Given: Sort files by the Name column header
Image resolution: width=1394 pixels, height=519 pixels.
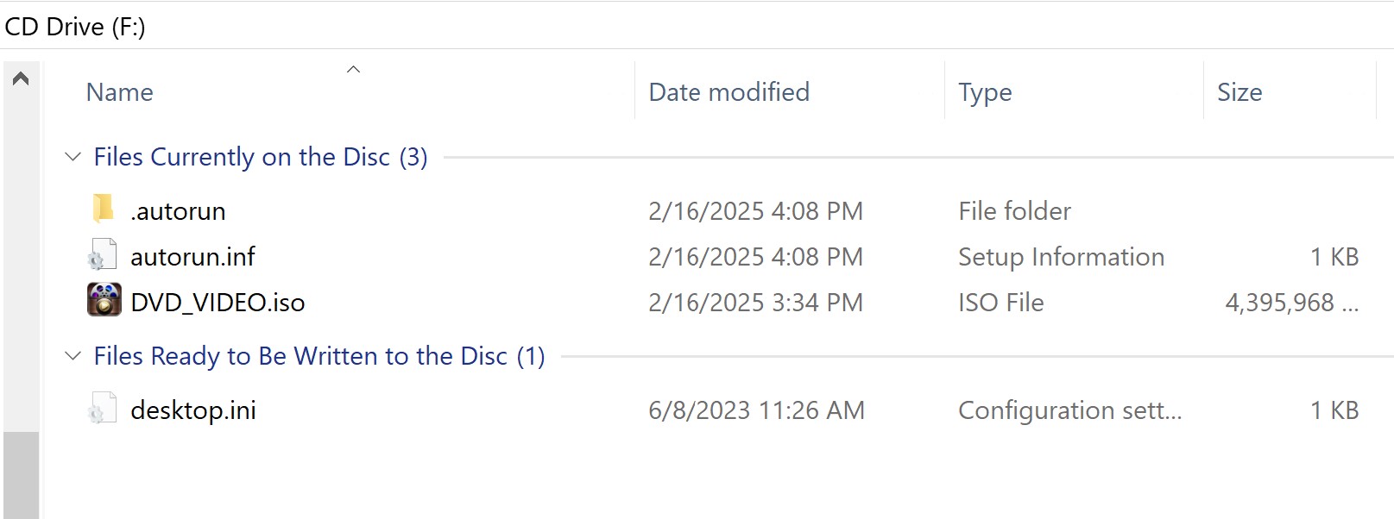Looking at the screenshot, I should 120,92.
